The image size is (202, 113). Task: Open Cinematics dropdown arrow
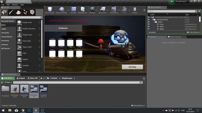(x=119, y=10)
